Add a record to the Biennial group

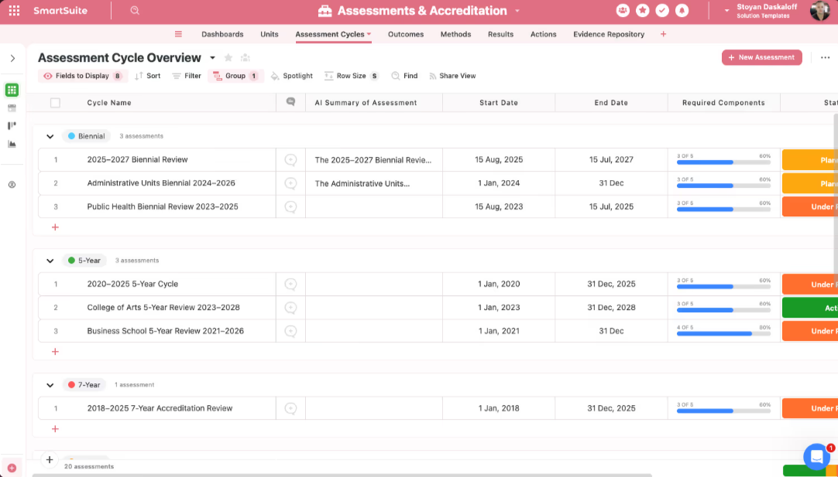click(54, 227)
